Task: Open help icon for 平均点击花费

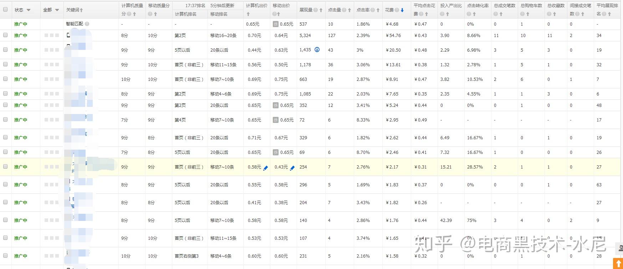Action: (422, 14)
